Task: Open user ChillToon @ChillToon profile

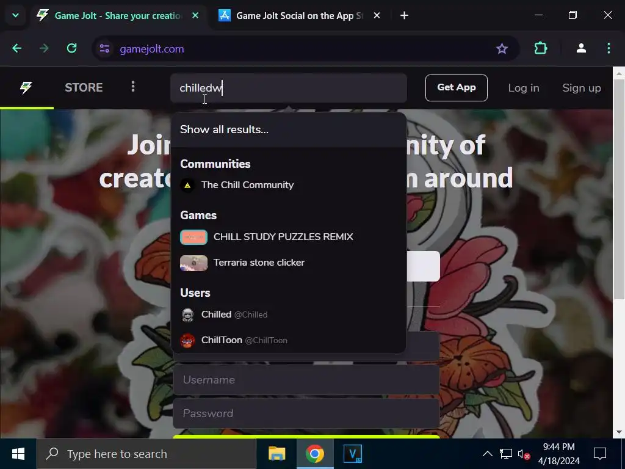Action: click(289, 341)
